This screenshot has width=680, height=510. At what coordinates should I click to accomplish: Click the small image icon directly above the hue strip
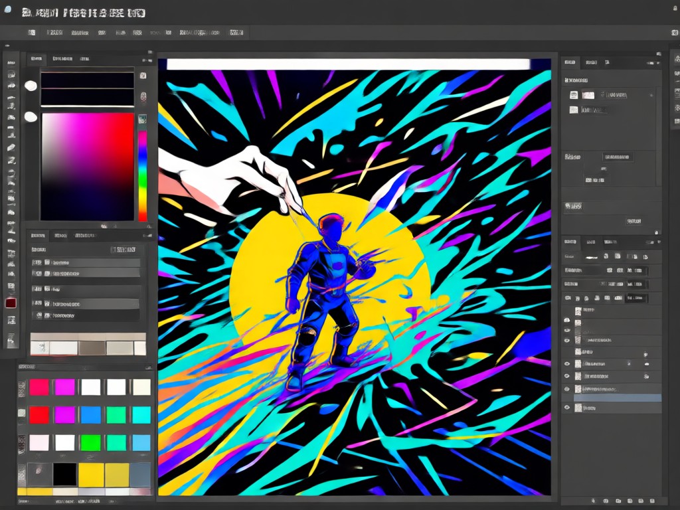(x=142, y=119)
